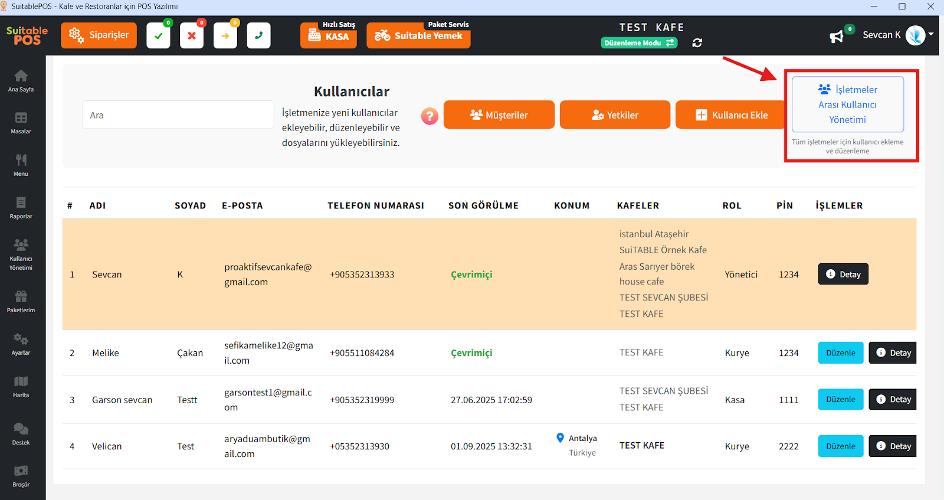Click the red X cancelled orders icon

(192, 36)
